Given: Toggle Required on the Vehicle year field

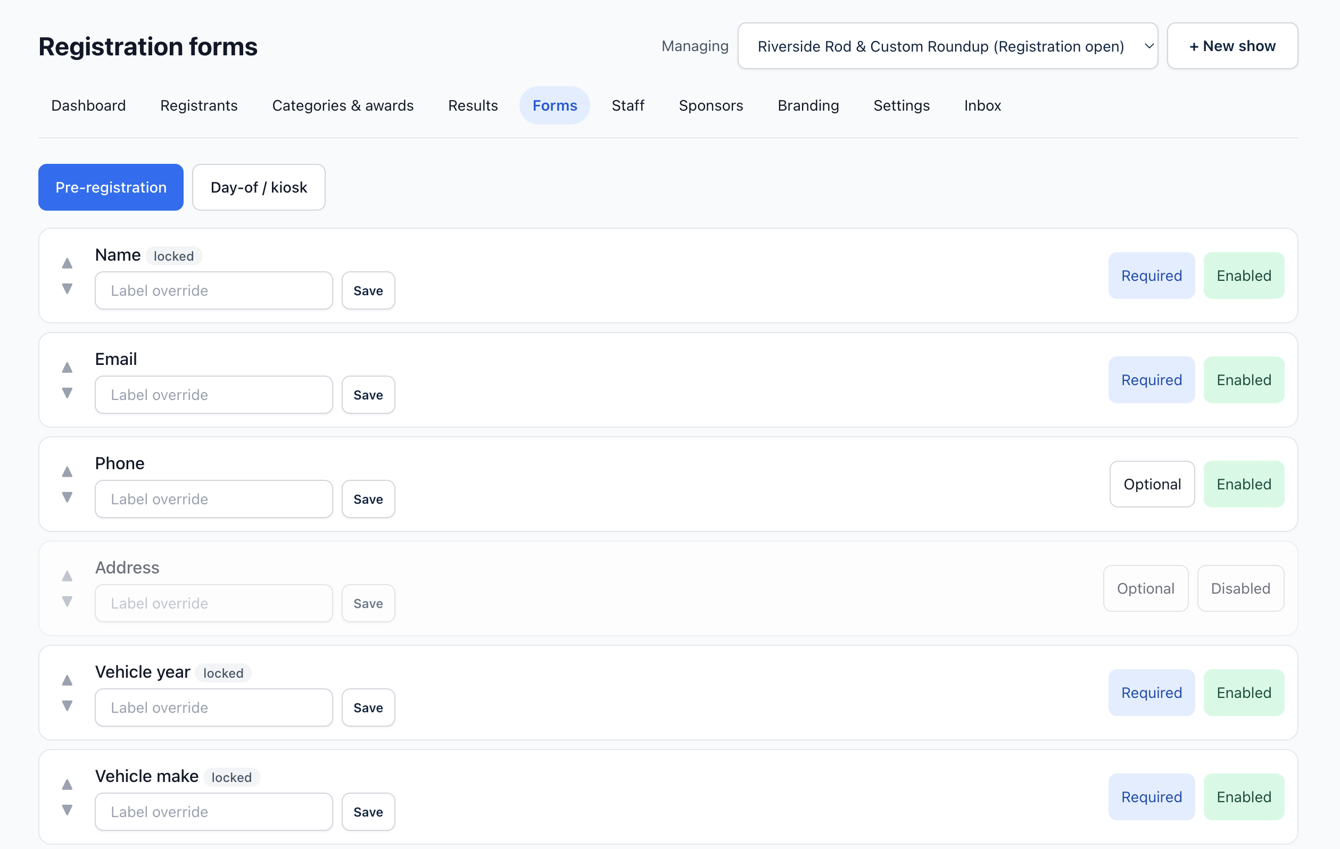Looking at the screenshot, I should (x=1152, y=693).
